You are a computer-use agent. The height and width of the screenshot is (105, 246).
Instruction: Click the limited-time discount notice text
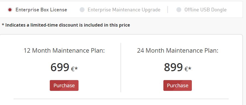tap(66, 25)
